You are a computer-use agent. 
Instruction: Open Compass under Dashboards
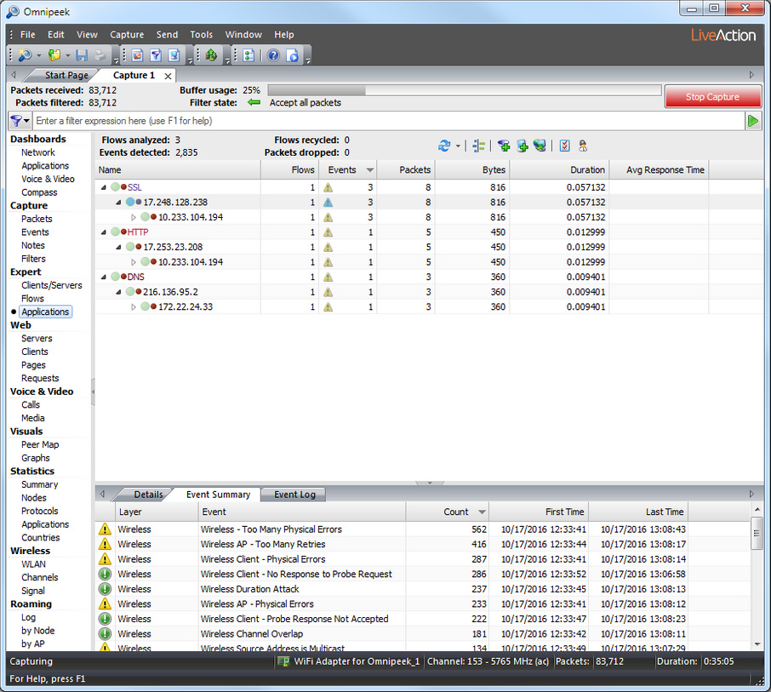click(x=39, y=192)
